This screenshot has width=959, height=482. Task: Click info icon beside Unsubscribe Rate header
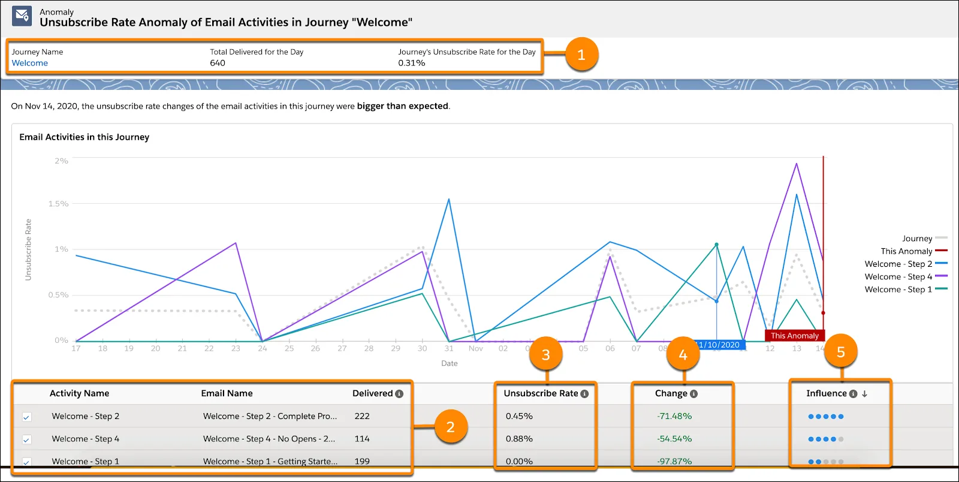pyautogui.click(x=584, y=394)
